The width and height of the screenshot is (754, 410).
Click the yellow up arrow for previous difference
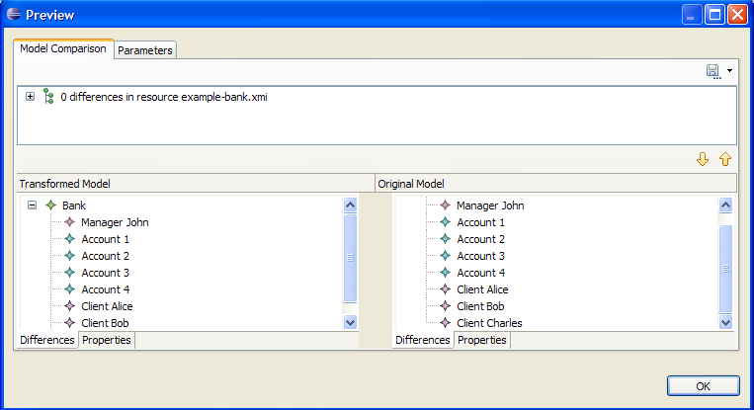click(724, 159)
